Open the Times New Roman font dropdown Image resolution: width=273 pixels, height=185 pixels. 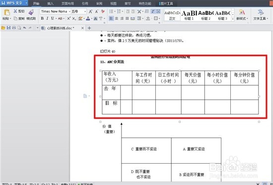click(69, 11)
